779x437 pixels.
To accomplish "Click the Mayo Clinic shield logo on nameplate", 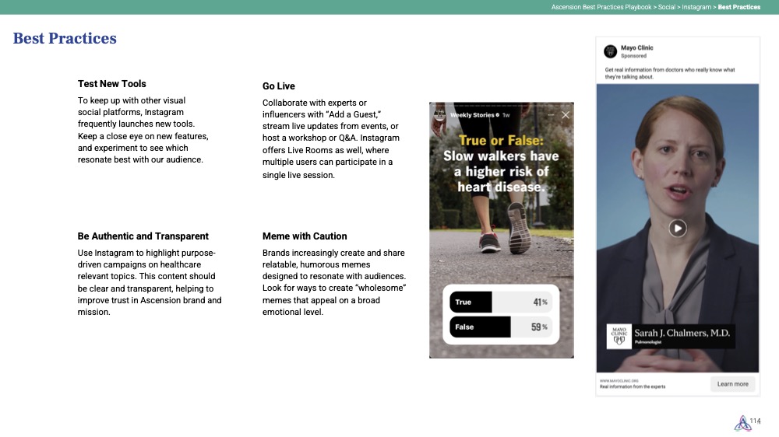I will [619, 336].
